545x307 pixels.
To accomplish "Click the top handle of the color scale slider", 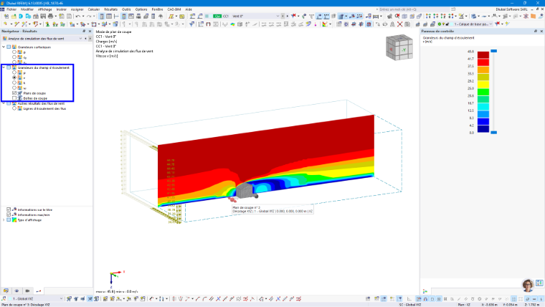I will tap(493, 51).
